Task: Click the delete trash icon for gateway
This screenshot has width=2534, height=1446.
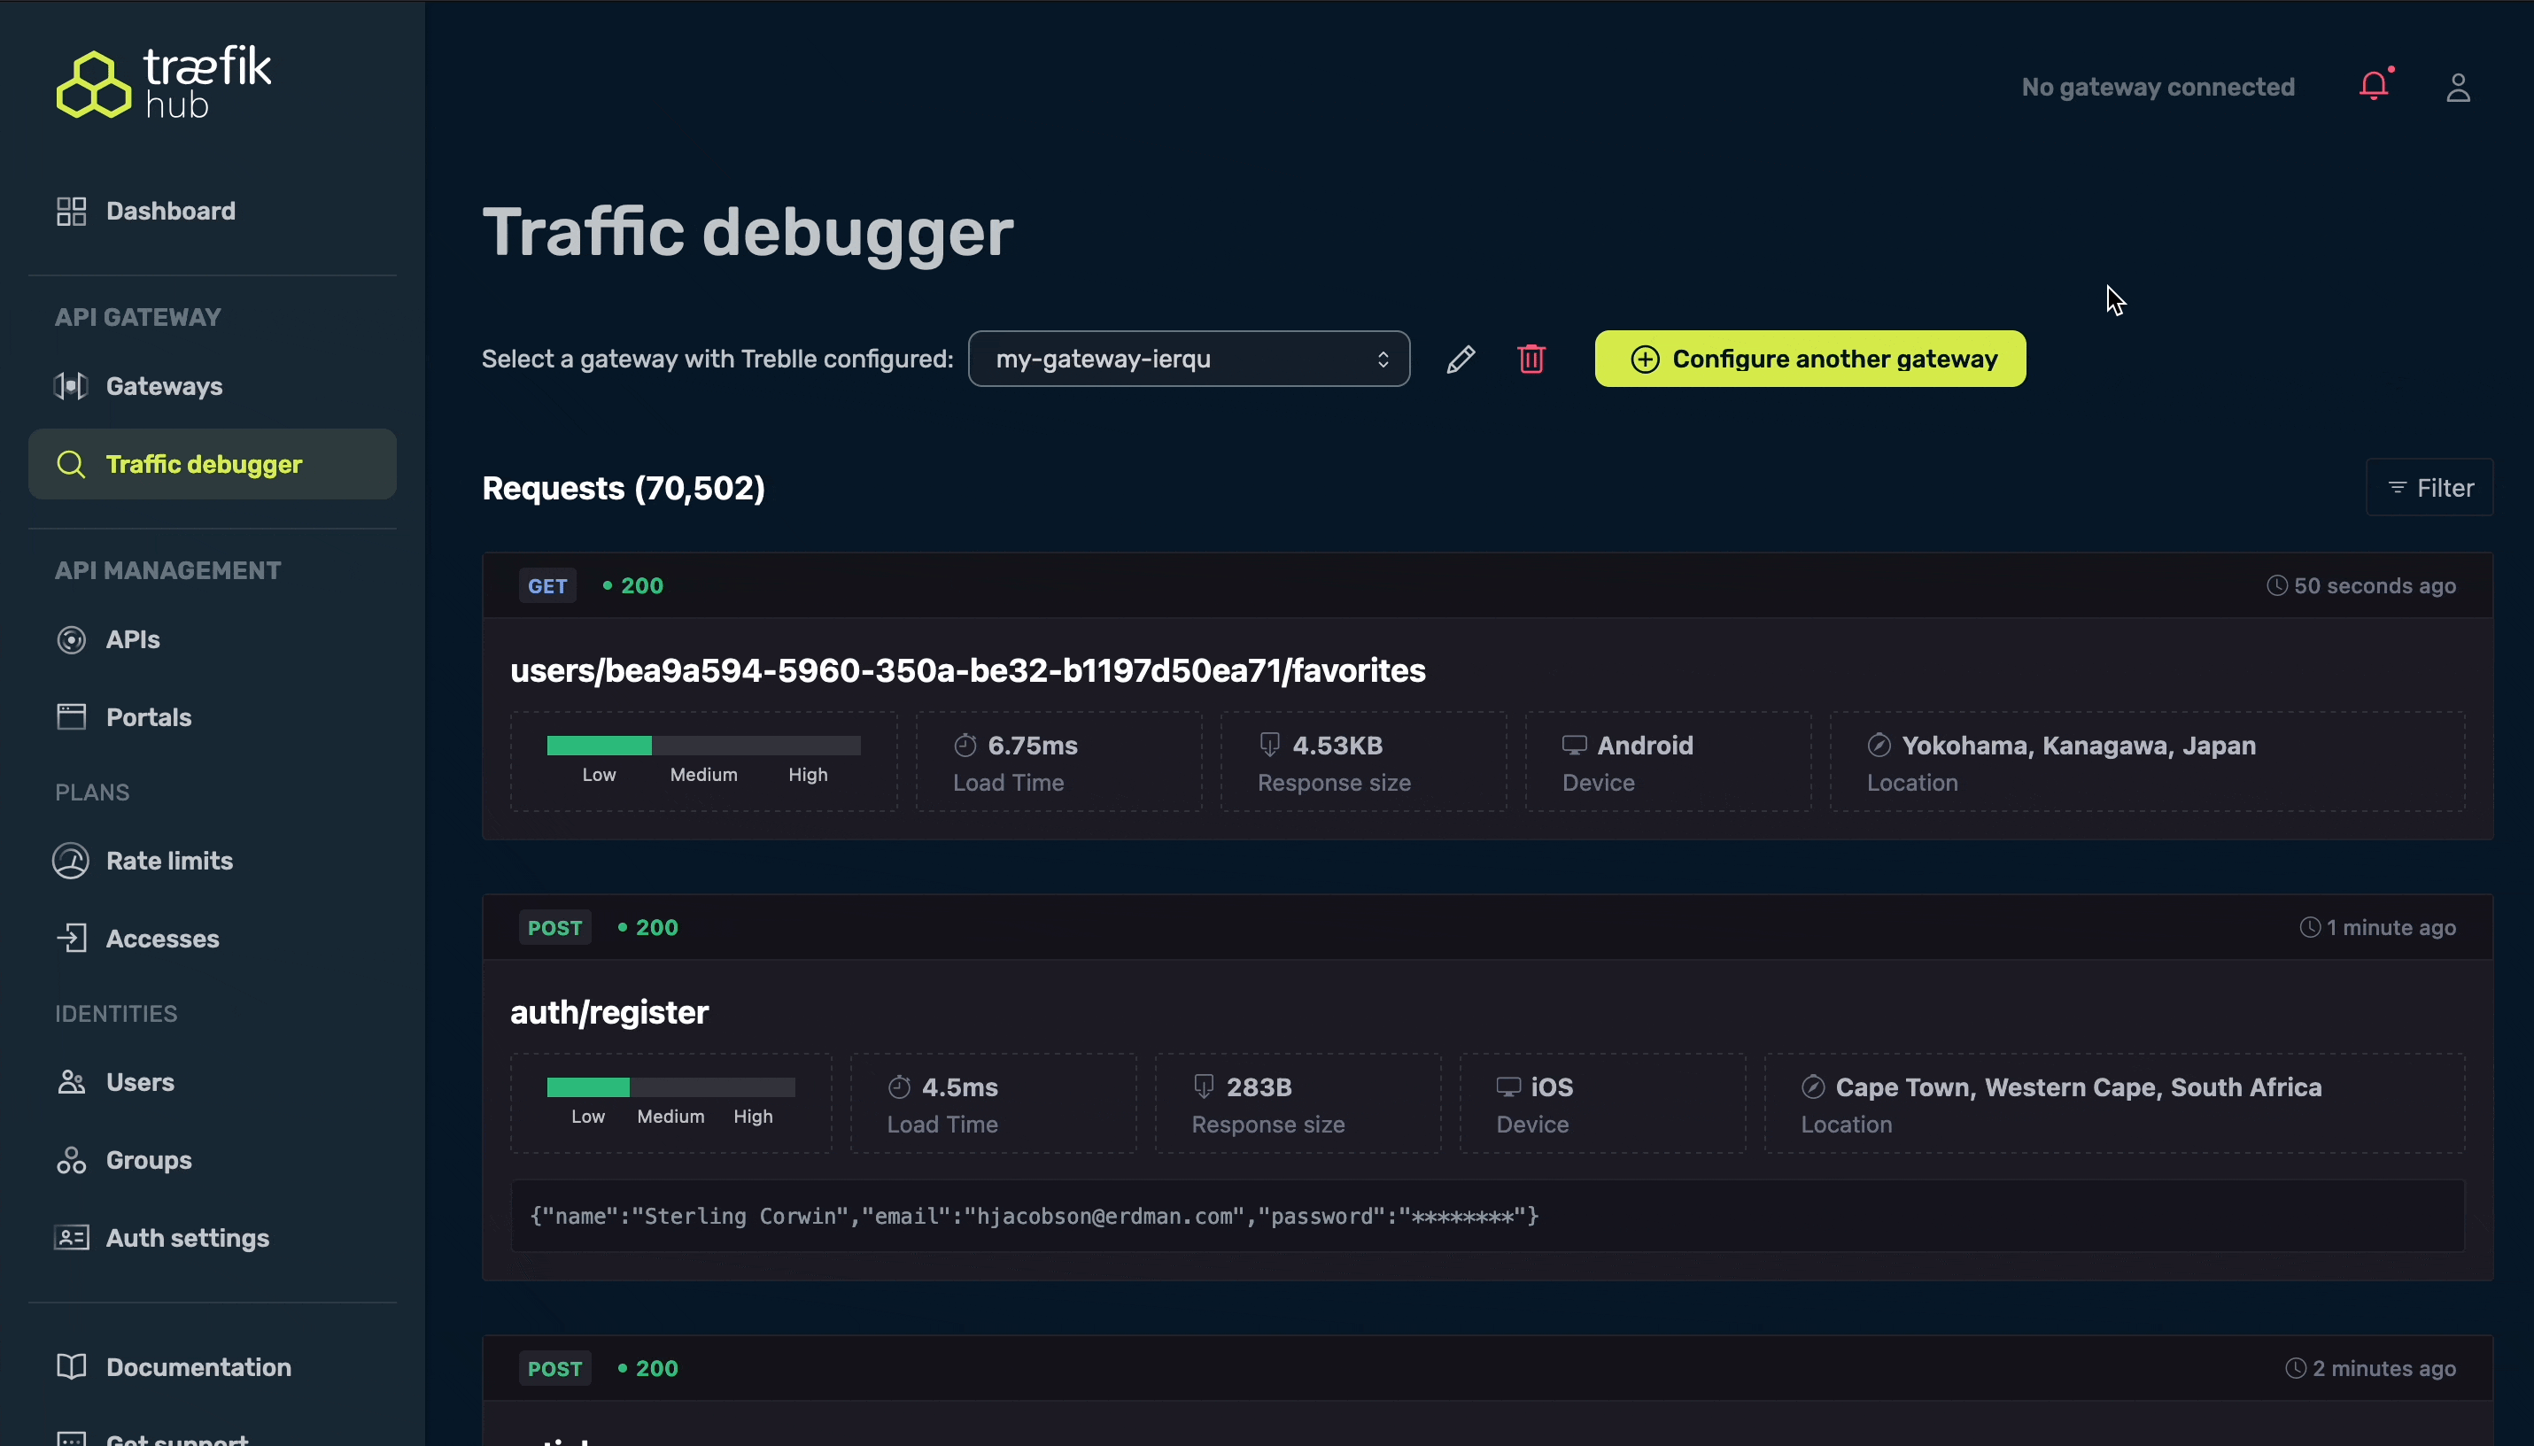Action: [1530, 357]
